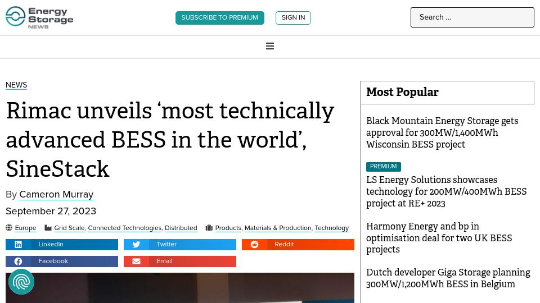
Task: Click the LinkedIn share icon
Action: click(x=18, y=244)
